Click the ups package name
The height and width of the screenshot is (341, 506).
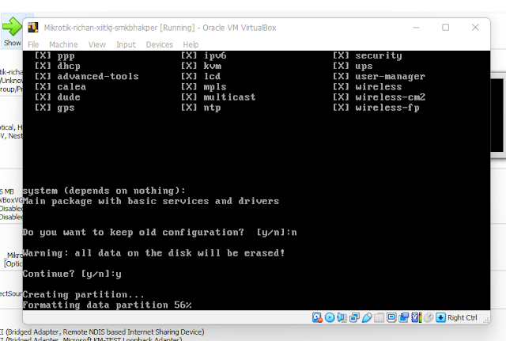(x=364, y=66)
